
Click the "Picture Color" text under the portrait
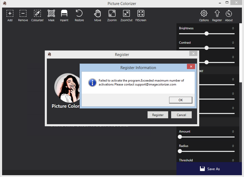(65, 106)
